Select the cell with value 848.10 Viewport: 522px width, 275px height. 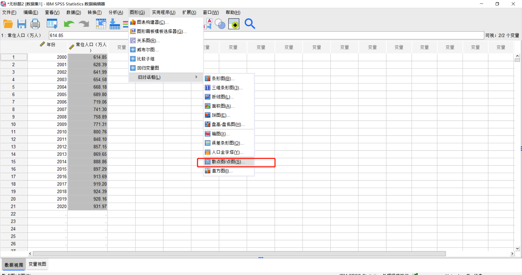pos(88,139)
